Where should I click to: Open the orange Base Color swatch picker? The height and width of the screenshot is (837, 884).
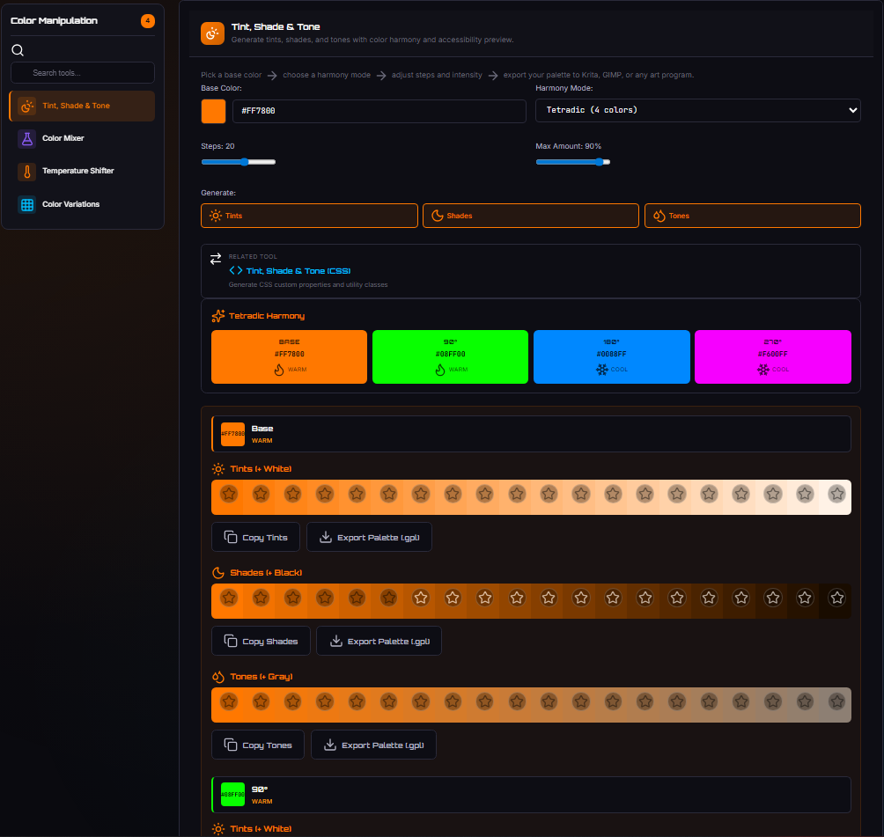(x=213, y=111)
